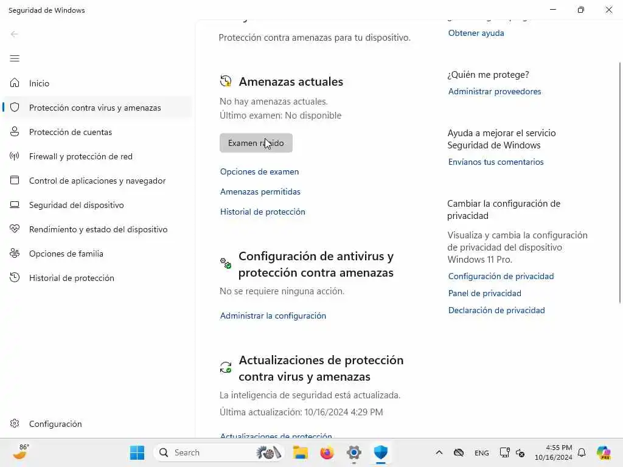Click the heart icon for Rendimiento y estado
The image size is (623, 467).
pyautogui.click(x=15, y=229)
